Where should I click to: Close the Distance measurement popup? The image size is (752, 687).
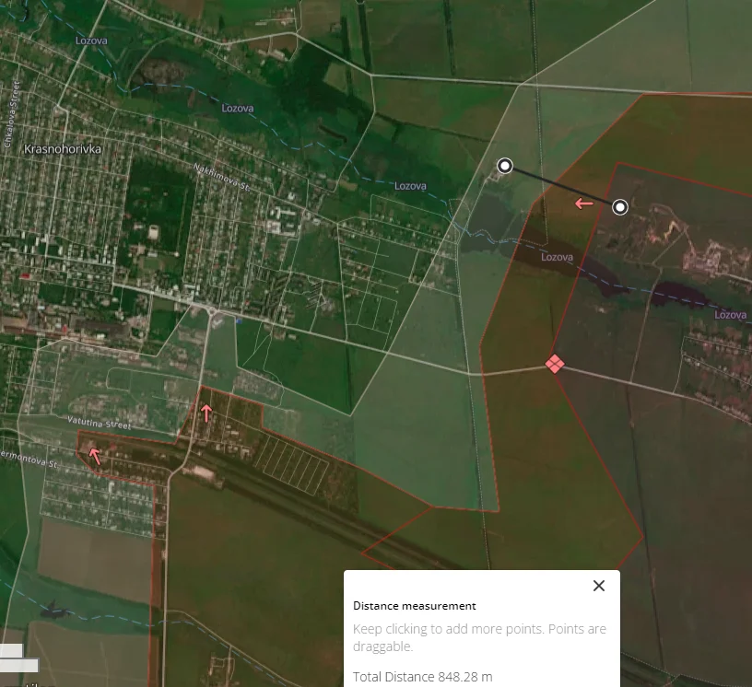(599, 586)
